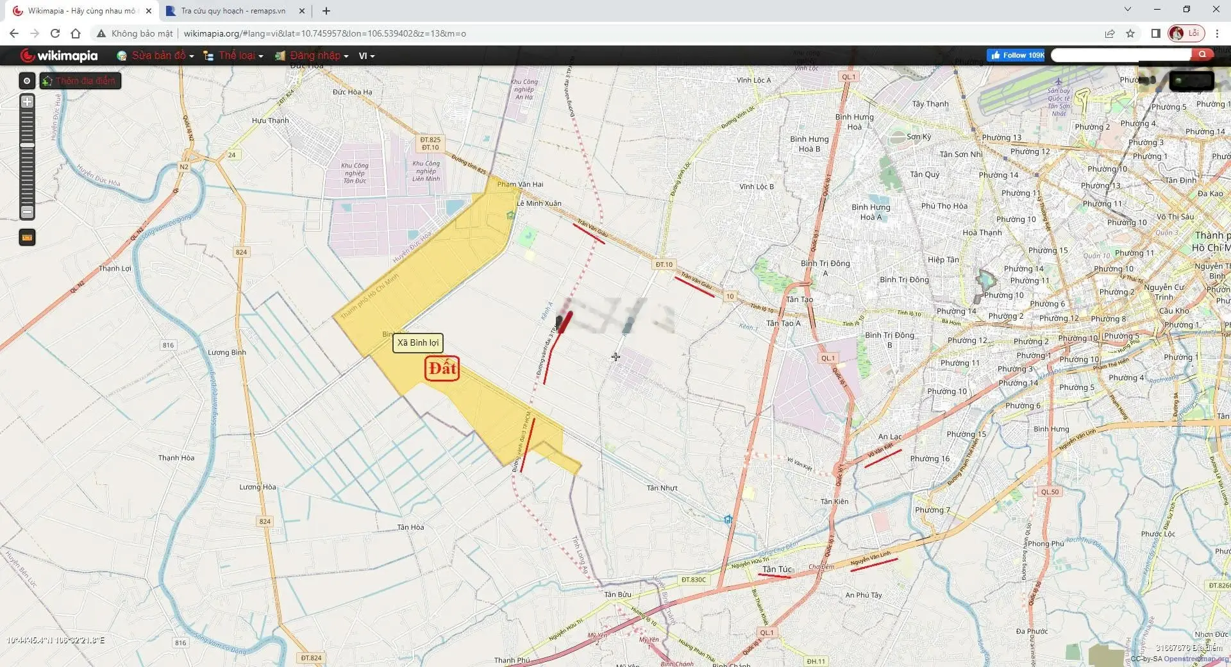Open Chrome three-dot menu
Image resolution: width=1231 pixels, height=667 pixels.
(1217, 33)
